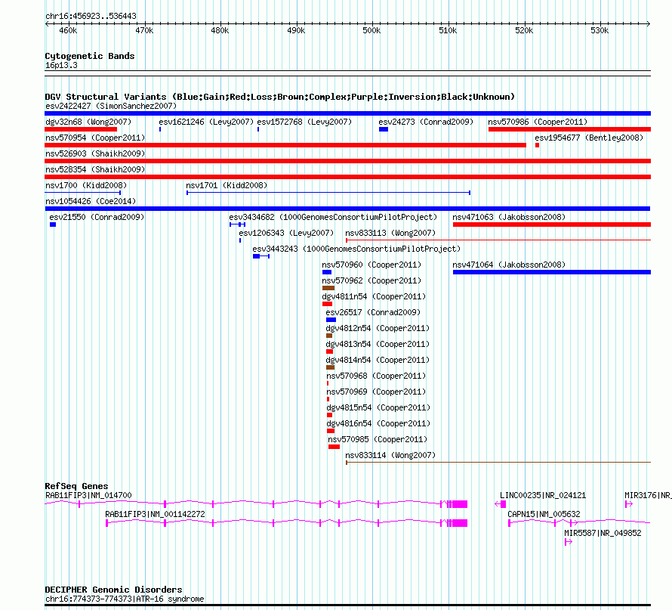
Task: Click the 480k ruler position label
Action: [x=220, y=31]
